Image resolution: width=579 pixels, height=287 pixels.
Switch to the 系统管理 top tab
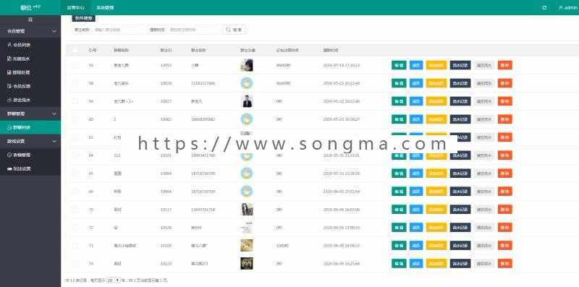(105, 8)
